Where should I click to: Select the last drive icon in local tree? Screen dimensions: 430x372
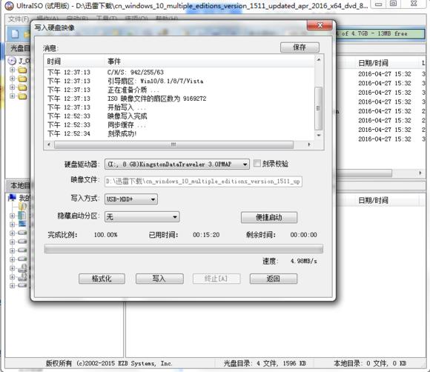click(x=22, y=285)
